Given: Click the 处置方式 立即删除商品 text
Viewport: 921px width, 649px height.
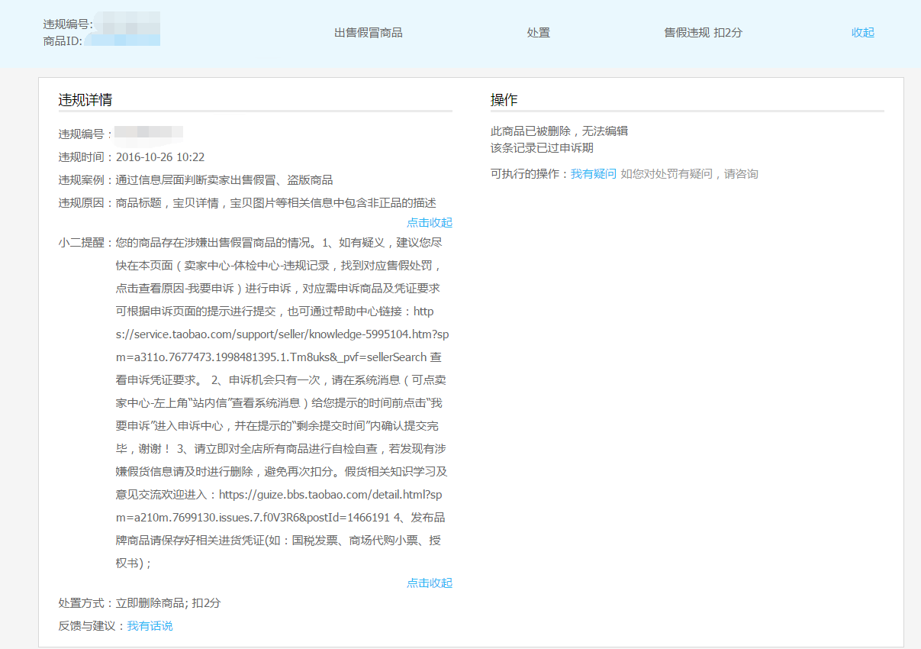Looking at the screenshot, I should [x=168, y=603].
